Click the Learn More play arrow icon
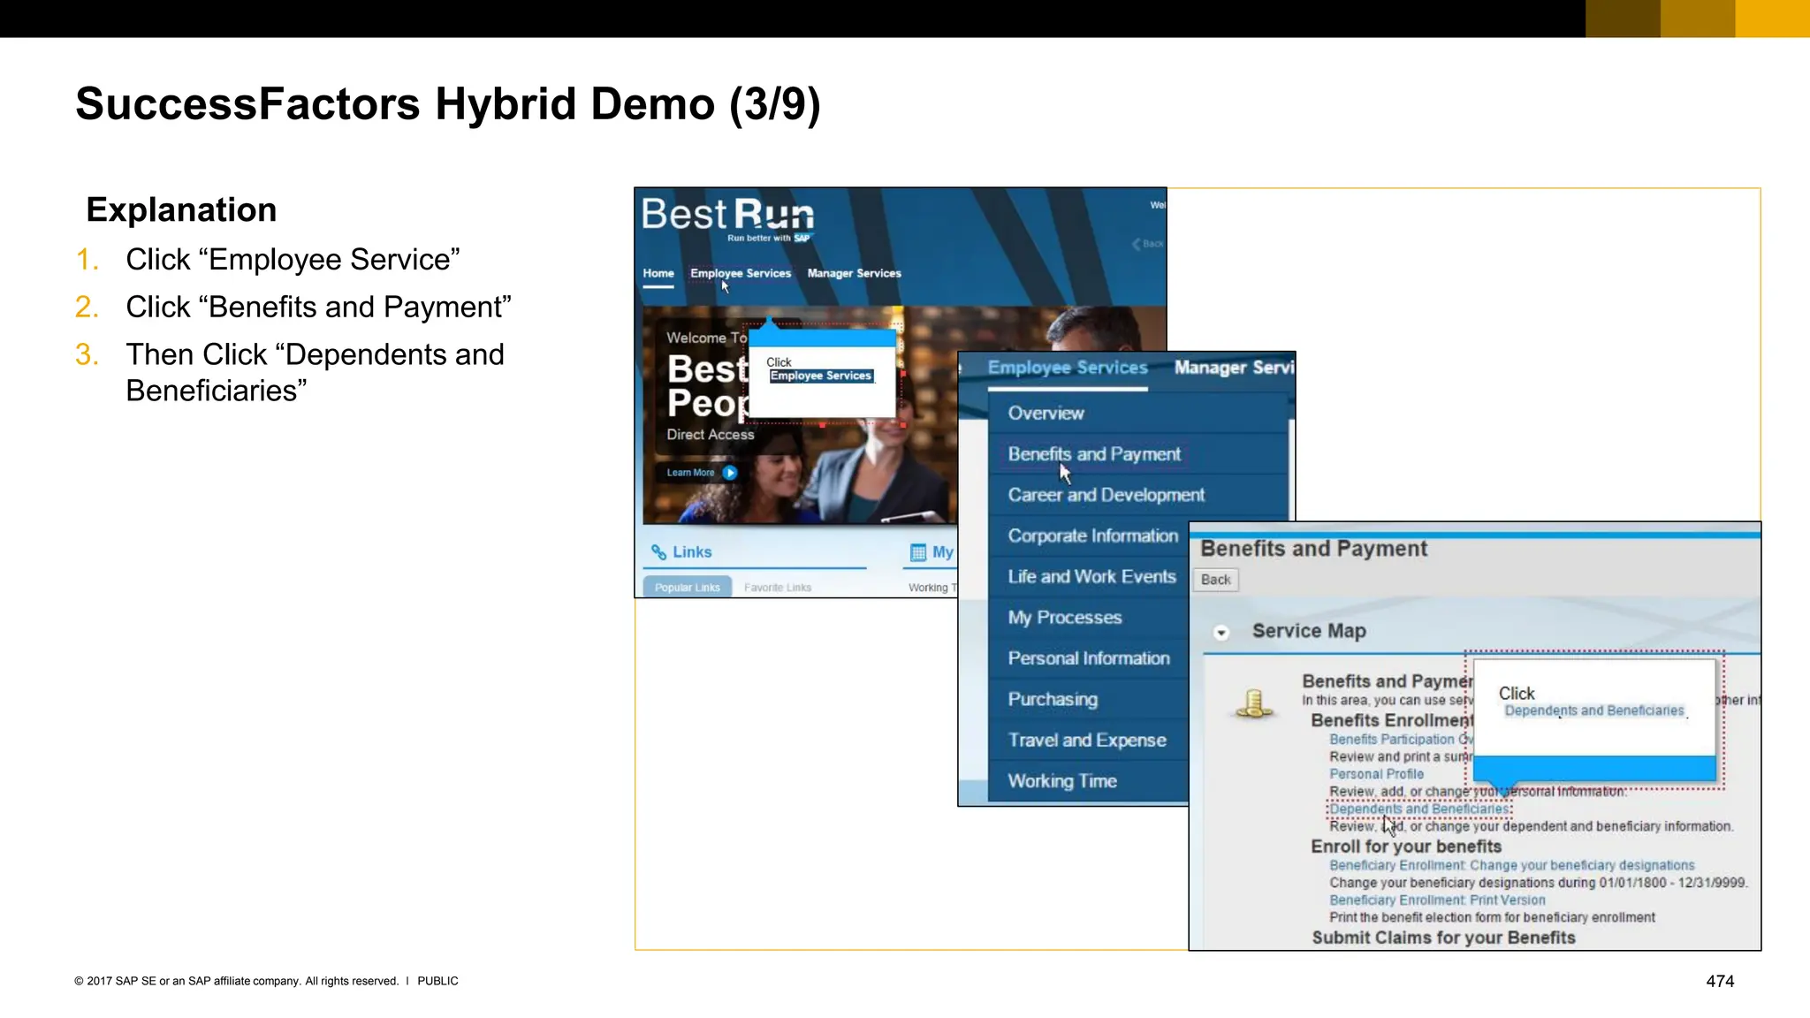This screenshot has height=1018, width=1810. 730,473
